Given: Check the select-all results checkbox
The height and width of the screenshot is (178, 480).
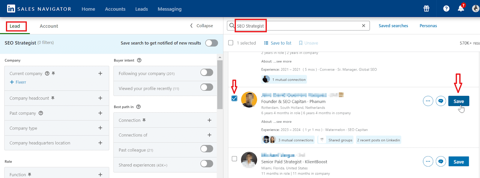Looking at the screenshot, I should click(x=231, y=43).
